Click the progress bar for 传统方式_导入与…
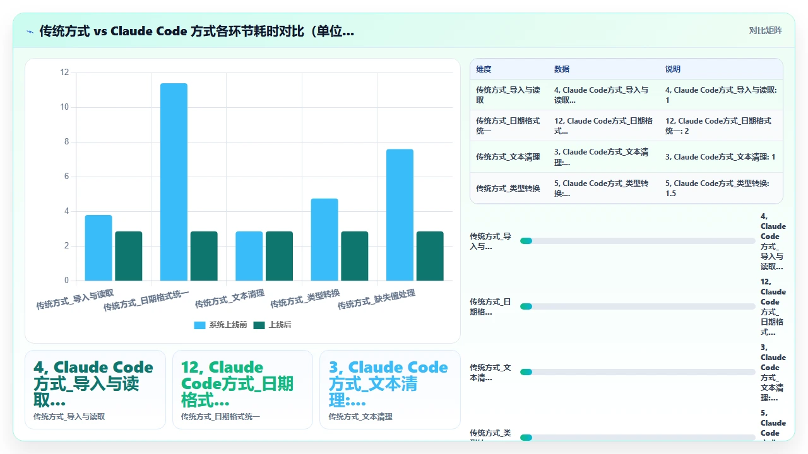 point(638,241)
